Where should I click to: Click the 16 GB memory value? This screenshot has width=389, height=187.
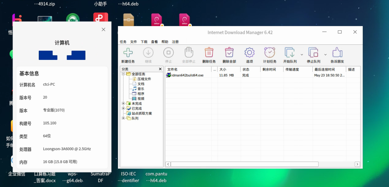point(60,162)
